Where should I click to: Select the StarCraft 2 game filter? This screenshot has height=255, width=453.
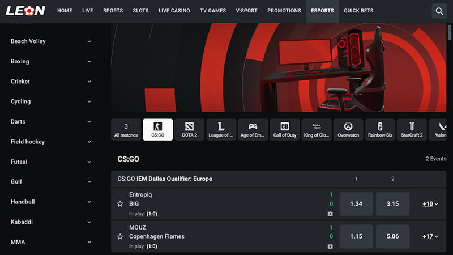[x=412, y=130]
